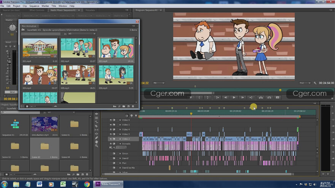Click Find magnifier icon in Project panel
335x188 pixels.
click(73, 174)
